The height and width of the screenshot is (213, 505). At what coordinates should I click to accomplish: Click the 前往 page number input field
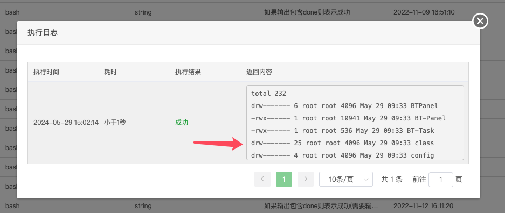pos(441,179)
